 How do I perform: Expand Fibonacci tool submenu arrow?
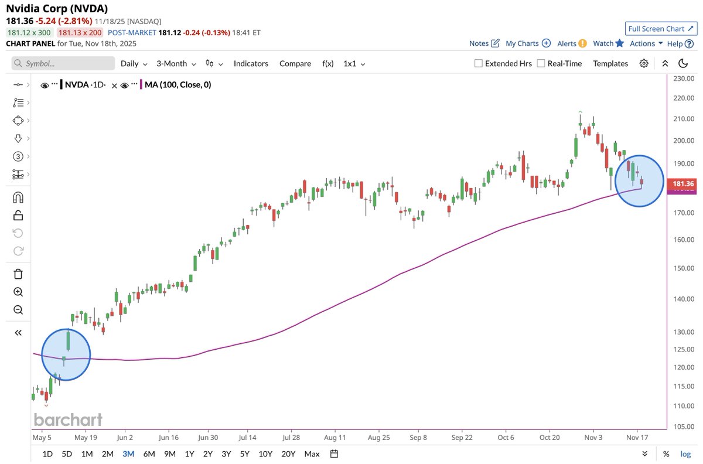point(28,103)
